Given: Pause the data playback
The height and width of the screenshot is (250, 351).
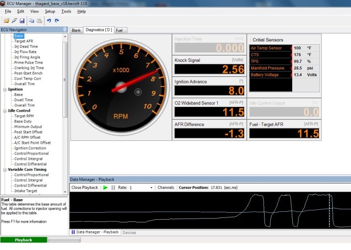Looking at the screenshot, I should (113, 188).
